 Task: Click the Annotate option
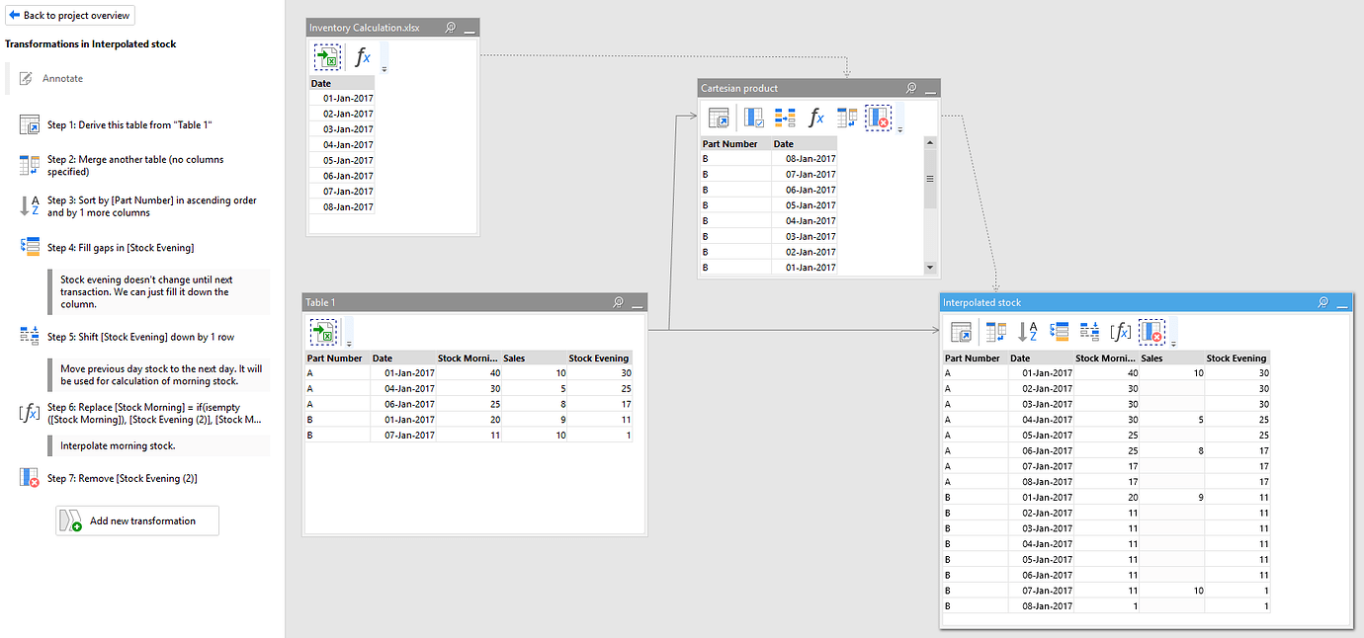(x=62, y=78)
